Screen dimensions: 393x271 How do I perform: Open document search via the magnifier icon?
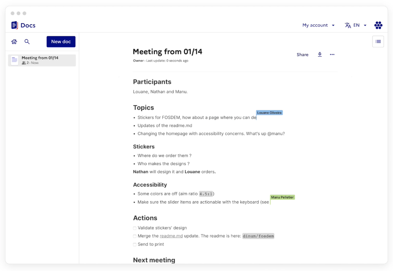click(27, 41)
